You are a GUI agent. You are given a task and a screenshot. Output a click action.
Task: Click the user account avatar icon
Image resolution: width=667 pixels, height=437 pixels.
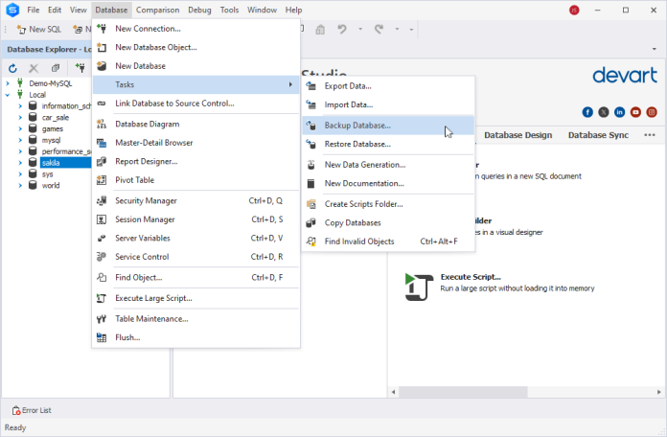coord(574,10)
